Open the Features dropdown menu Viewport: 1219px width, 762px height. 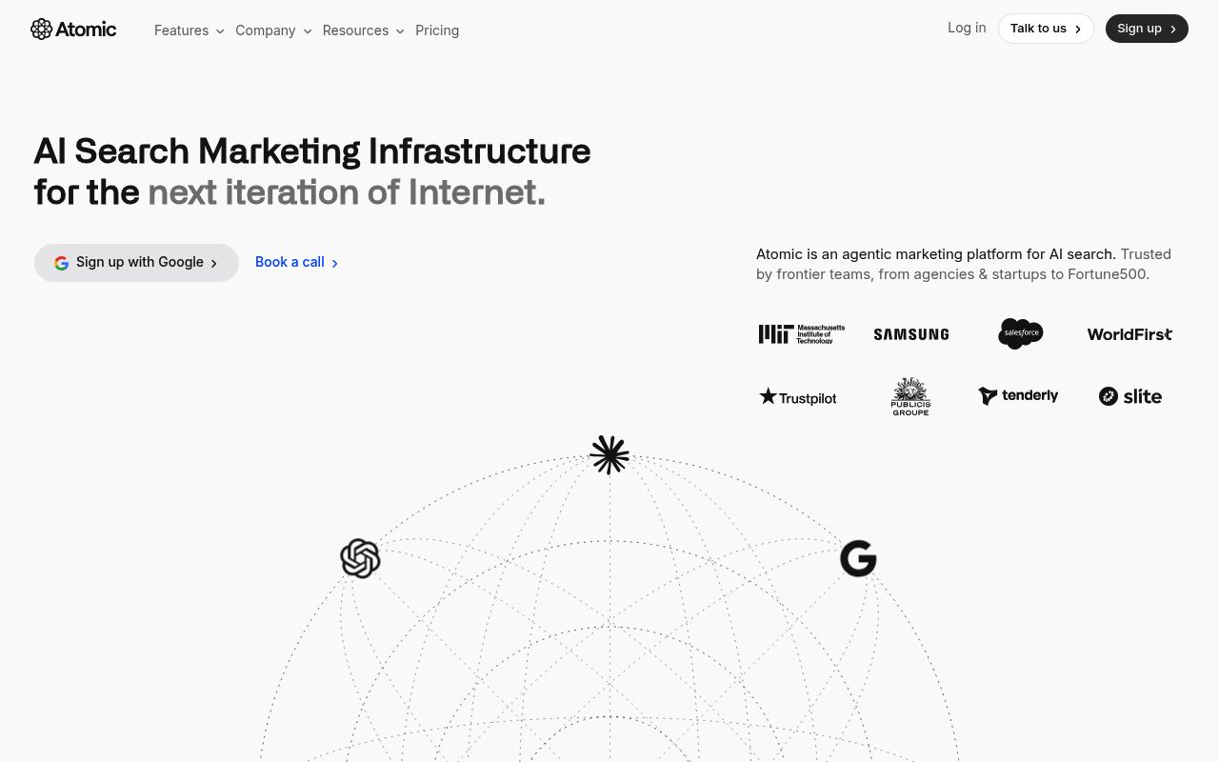pos(189,30)
